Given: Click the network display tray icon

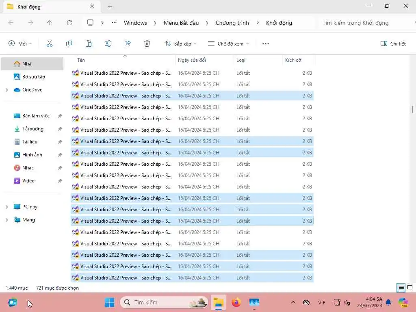Looking at the screenshot, I should pos(337,302).
